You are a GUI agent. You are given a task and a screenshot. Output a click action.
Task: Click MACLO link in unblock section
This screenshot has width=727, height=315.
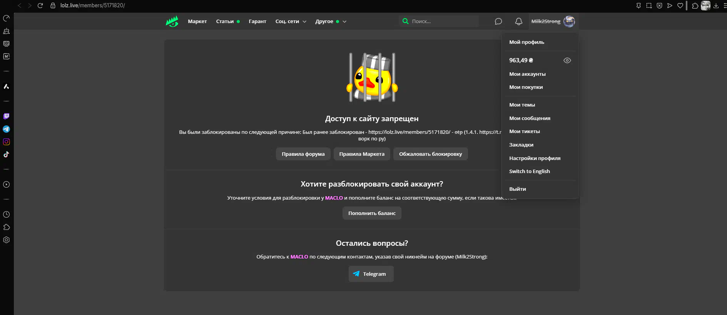334,198
